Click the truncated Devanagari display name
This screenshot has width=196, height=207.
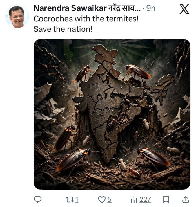click(x=124, y=8)
